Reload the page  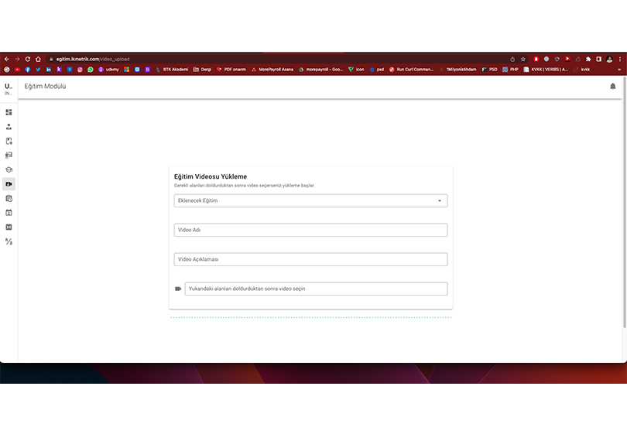point(28,59)
